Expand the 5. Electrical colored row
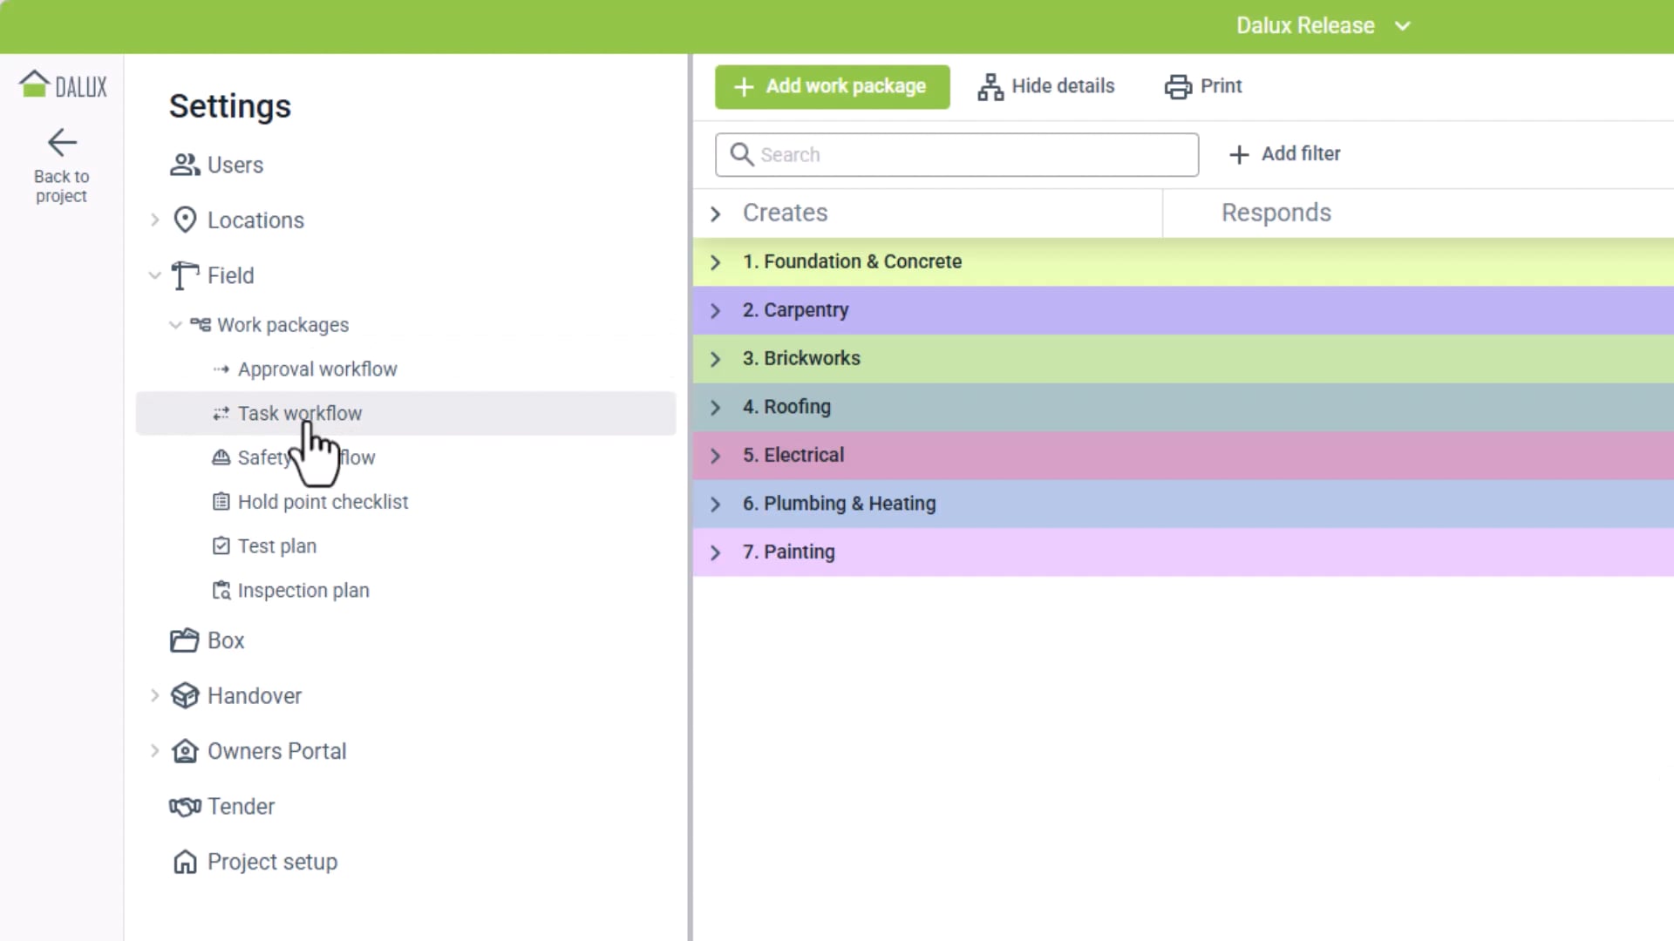 click(x=715, y=455)
